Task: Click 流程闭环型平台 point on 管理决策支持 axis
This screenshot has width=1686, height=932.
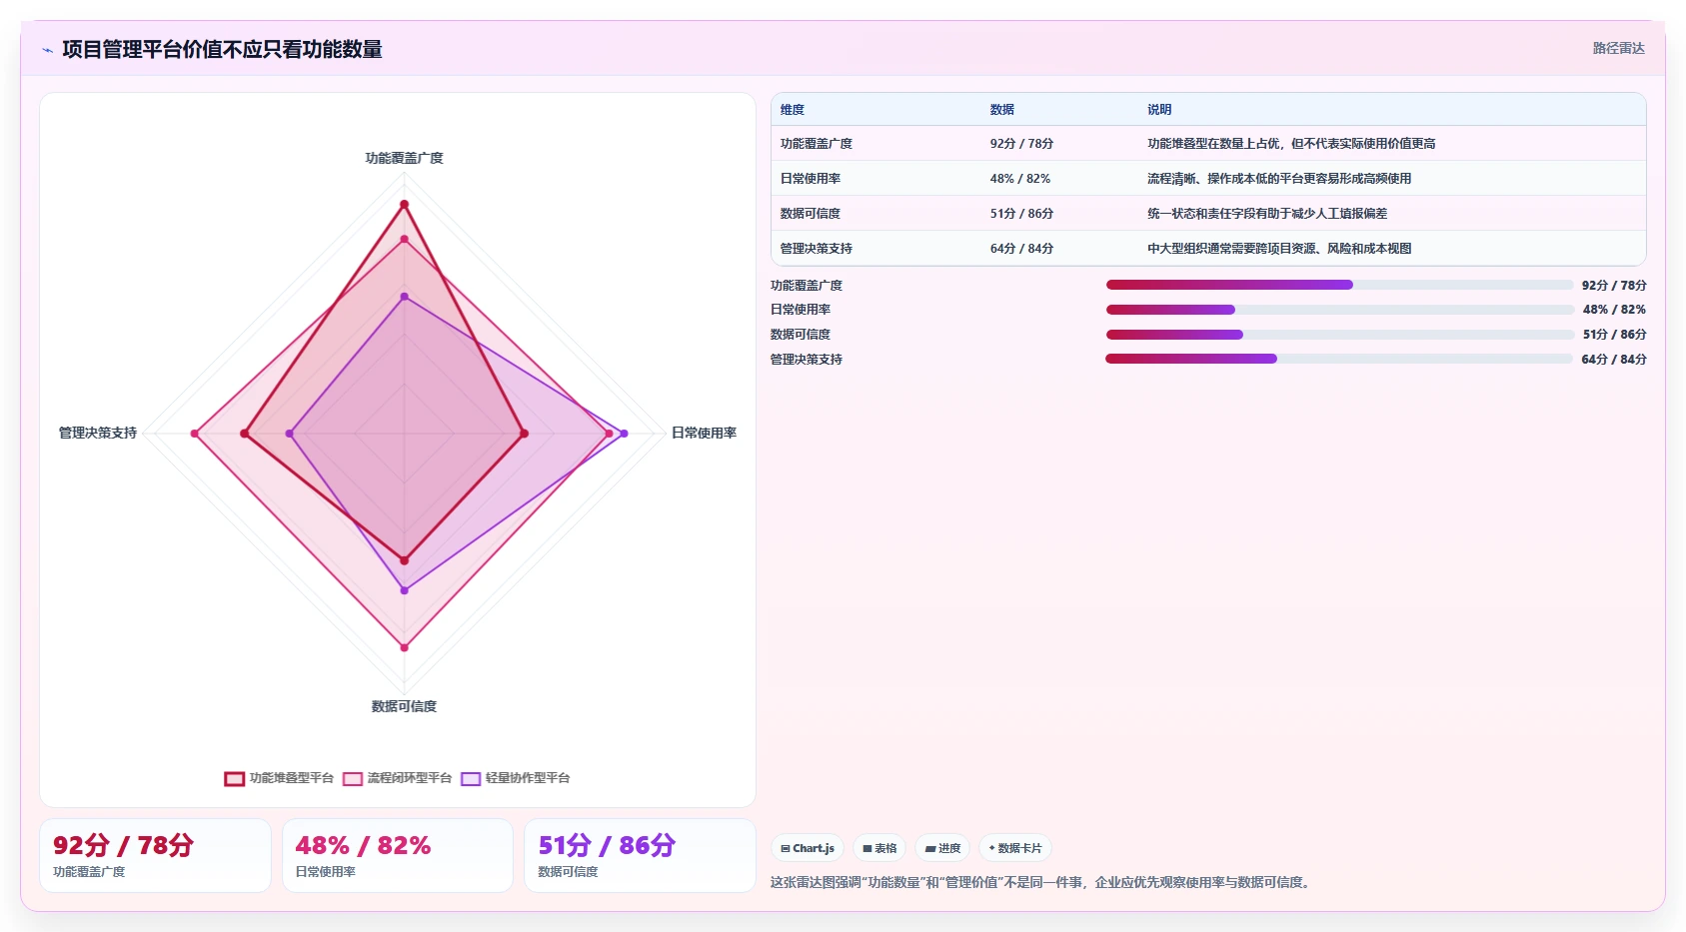Action: (x=195, y=434)
